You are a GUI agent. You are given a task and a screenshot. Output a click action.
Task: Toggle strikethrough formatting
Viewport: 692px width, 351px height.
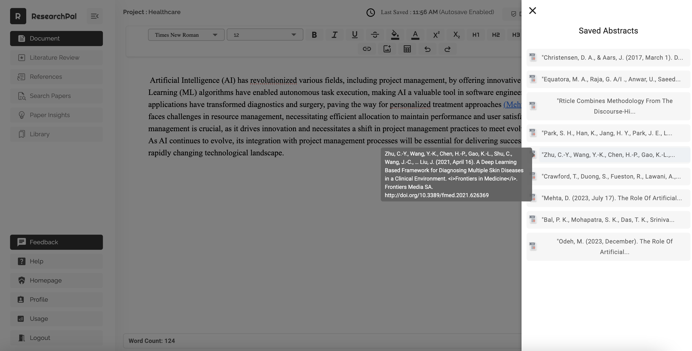click(375, 35)
